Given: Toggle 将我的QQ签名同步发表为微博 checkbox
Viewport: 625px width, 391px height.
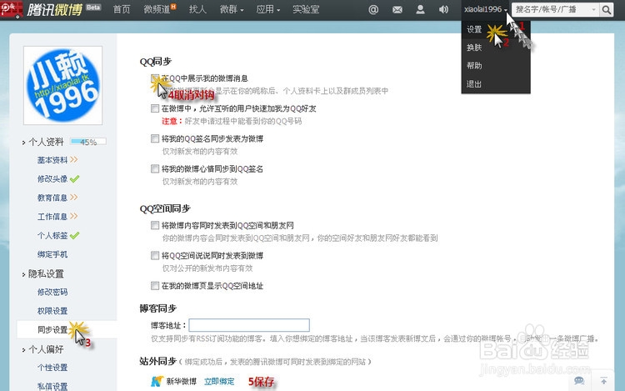Looking at the screenshot, I should click(155, 138).
